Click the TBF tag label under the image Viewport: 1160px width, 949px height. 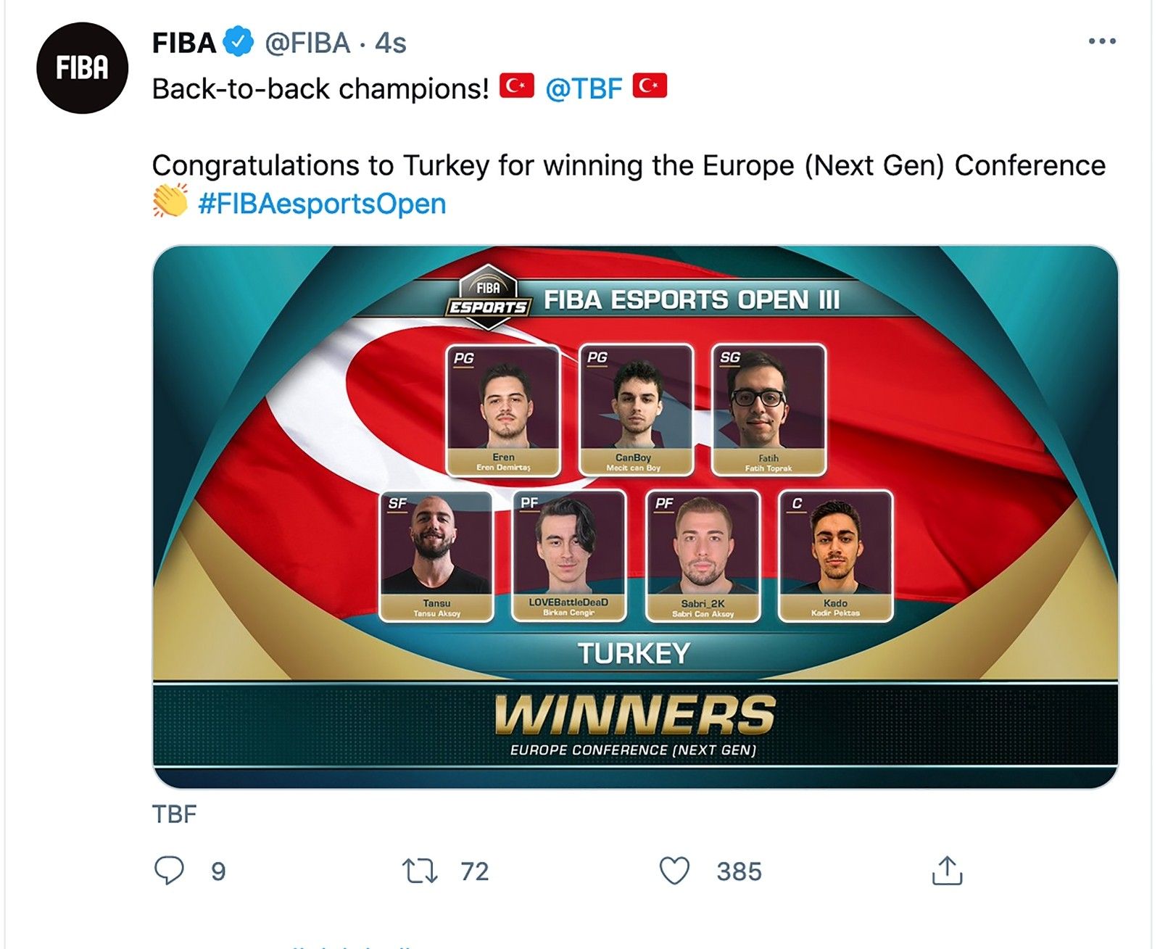174,814
